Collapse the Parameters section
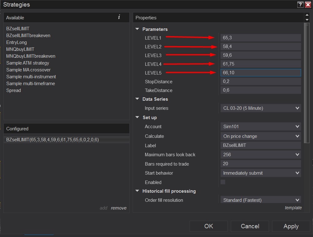This screenshot has height=237, width=313. point(137,29)
